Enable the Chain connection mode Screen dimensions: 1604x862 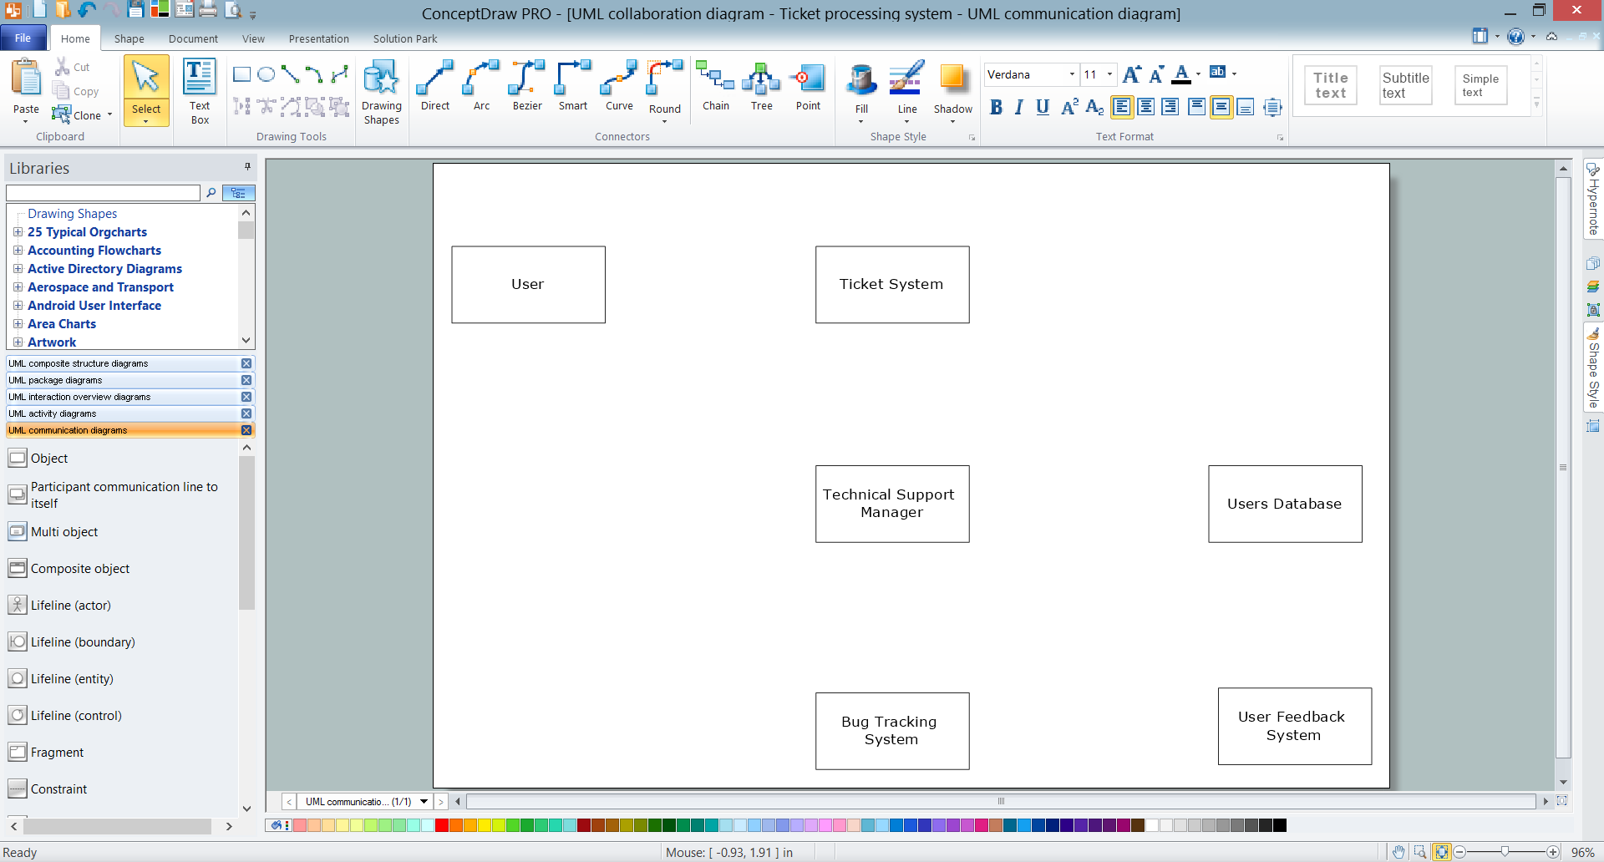click(x=716, y=86)
